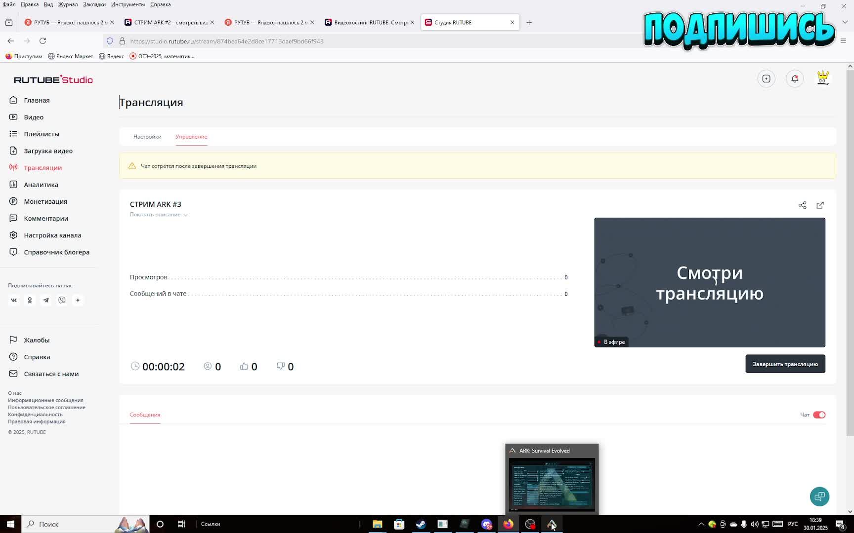Click the shield tracking protection icon

click(x=110, y=41)
